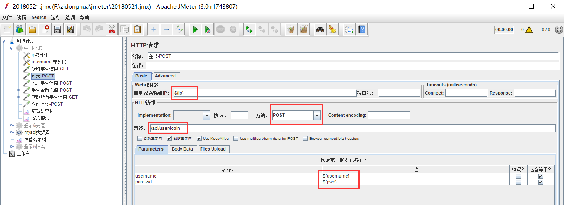The height and width of the screenshot is (205, 564).
Task: Collapse the 牛刀小试 thread group
Action: 12,48
